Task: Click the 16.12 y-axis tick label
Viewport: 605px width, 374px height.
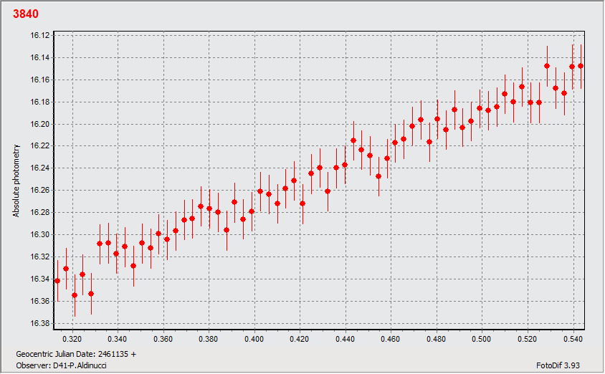Action: coord(39,36)
